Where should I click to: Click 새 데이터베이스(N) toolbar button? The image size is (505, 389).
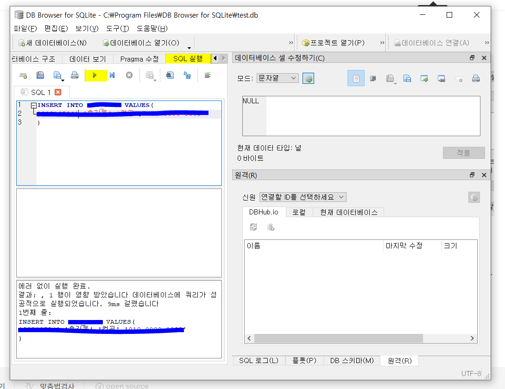(52, 43)
